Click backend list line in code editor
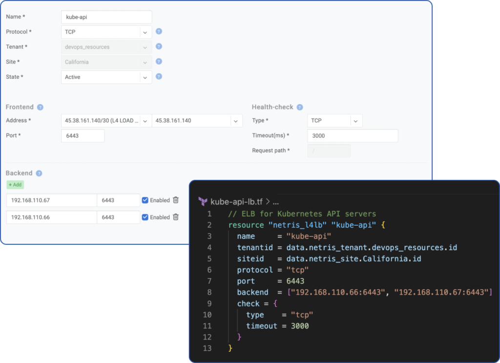This screenshot has height=363, width=500. (x=364, y=292)
